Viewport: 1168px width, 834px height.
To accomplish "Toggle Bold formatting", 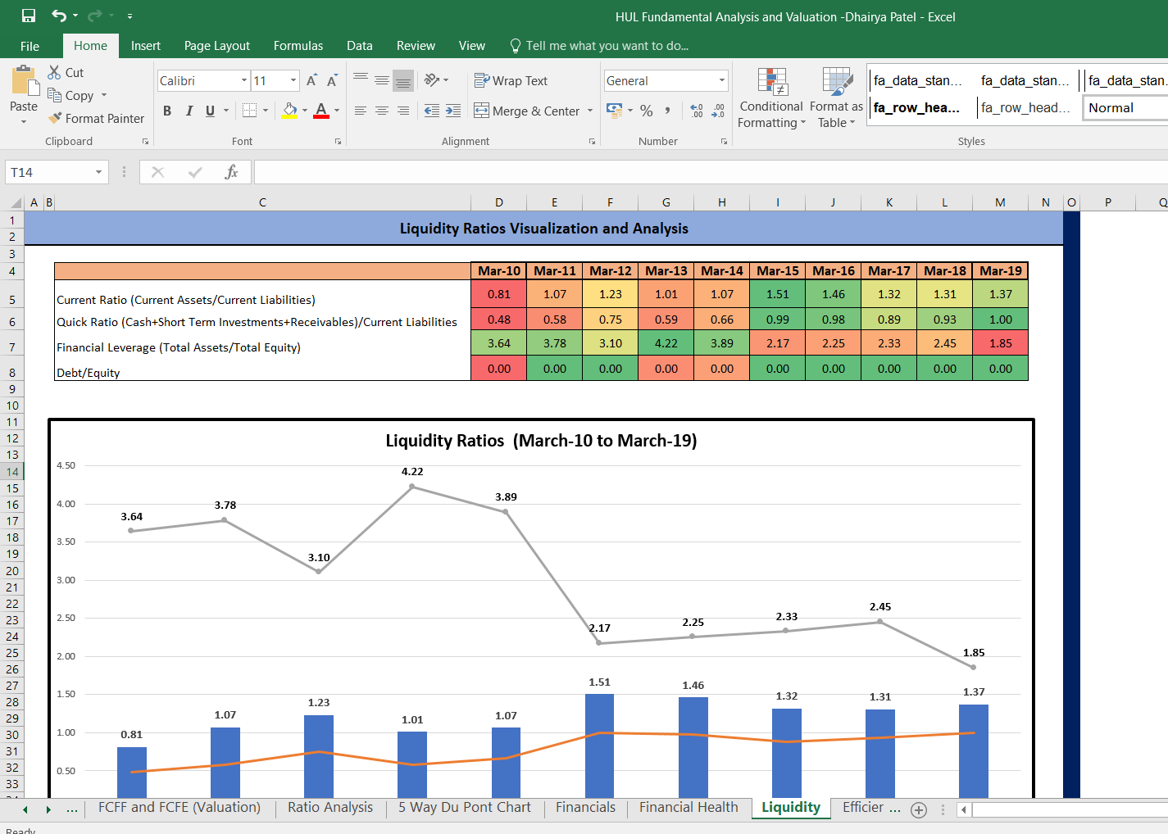I will point(167,111).
